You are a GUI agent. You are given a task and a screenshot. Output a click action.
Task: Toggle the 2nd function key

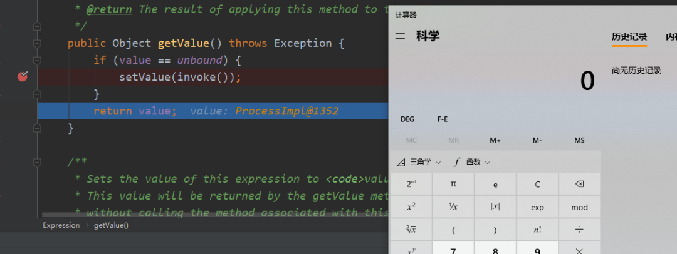pyautogui.click(x=411, y=184)
